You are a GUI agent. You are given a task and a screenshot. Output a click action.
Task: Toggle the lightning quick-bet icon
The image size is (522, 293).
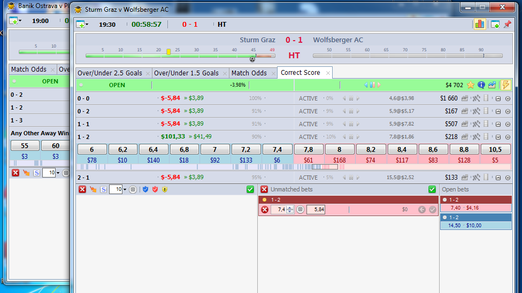505,85
